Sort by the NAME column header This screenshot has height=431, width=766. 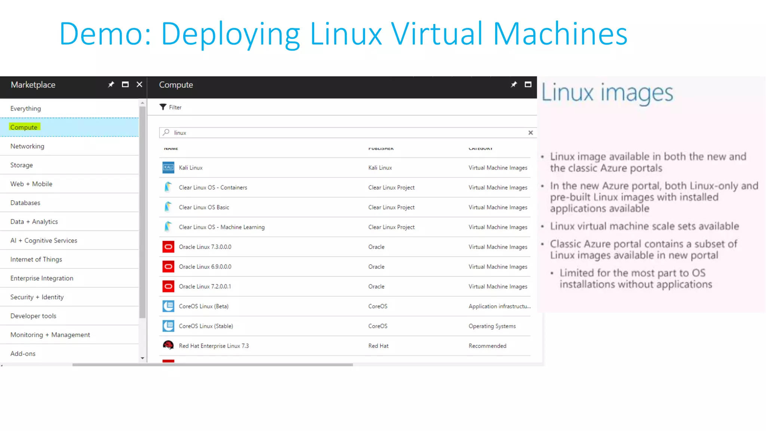pos(171,149)
